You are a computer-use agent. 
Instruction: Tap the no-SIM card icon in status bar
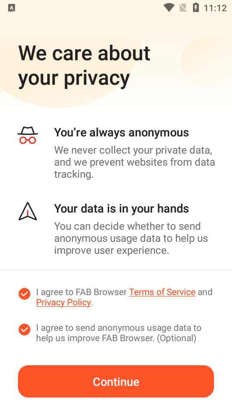[x=183, y=8]
